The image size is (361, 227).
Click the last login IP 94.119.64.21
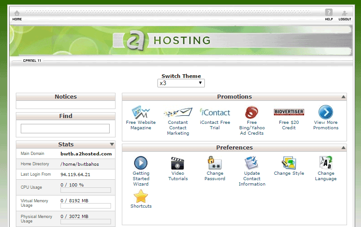(x=75, y=175)
